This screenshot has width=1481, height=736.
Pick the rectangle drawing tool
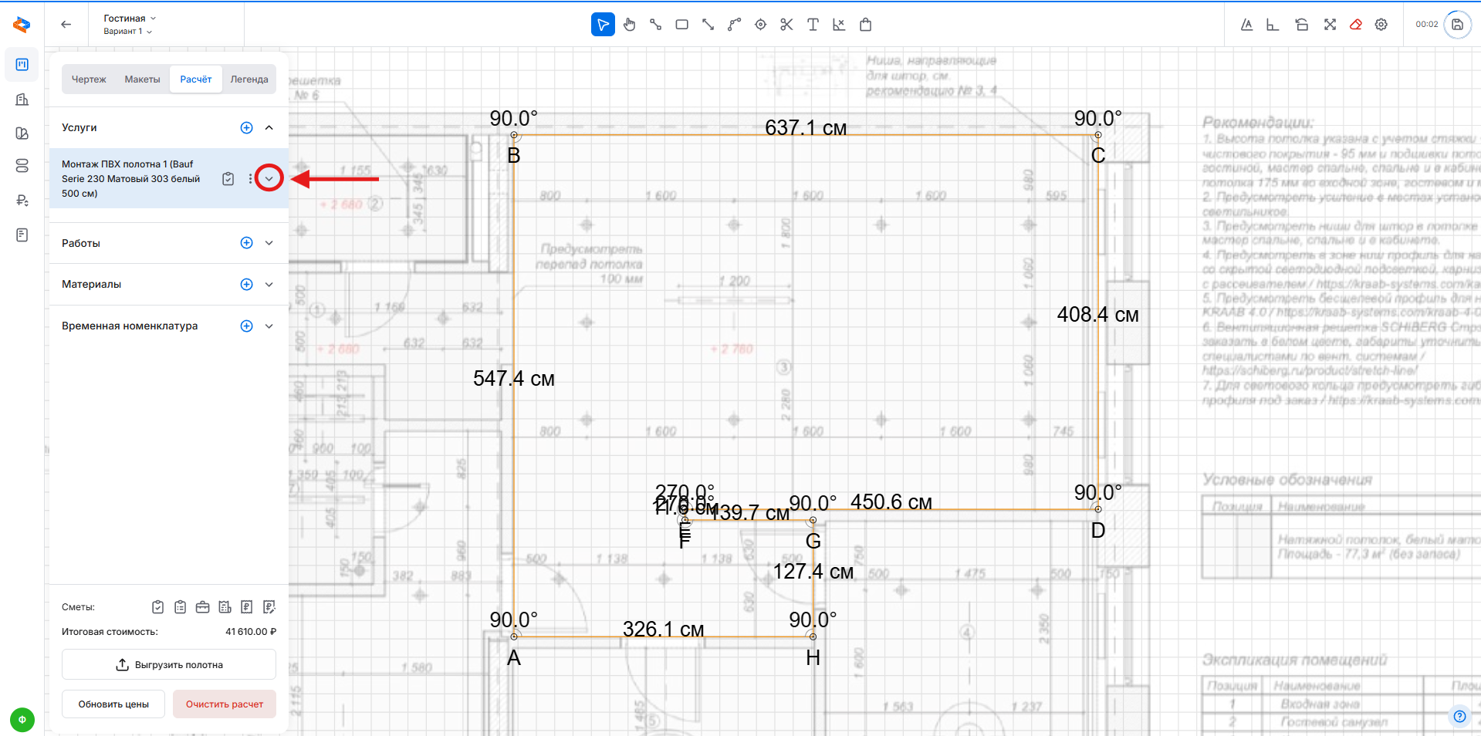point(681,25)
